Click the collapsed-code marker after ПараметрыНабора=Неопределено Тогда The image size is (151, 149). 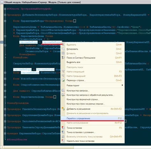coord(75,21)
